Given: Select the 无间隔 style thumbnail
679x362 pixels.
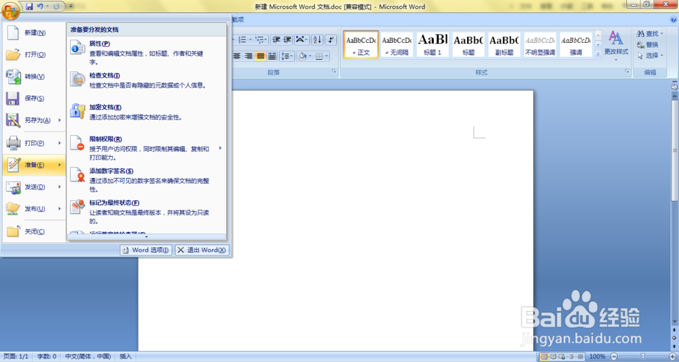Looking at the screenshot, I should [397, 45].
